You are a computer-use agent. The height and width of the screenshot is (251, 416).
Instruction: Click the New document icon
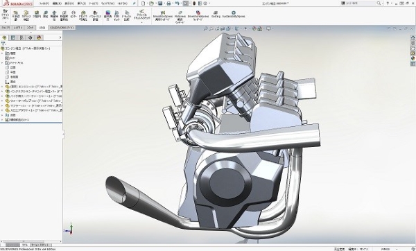coord(144,3)
